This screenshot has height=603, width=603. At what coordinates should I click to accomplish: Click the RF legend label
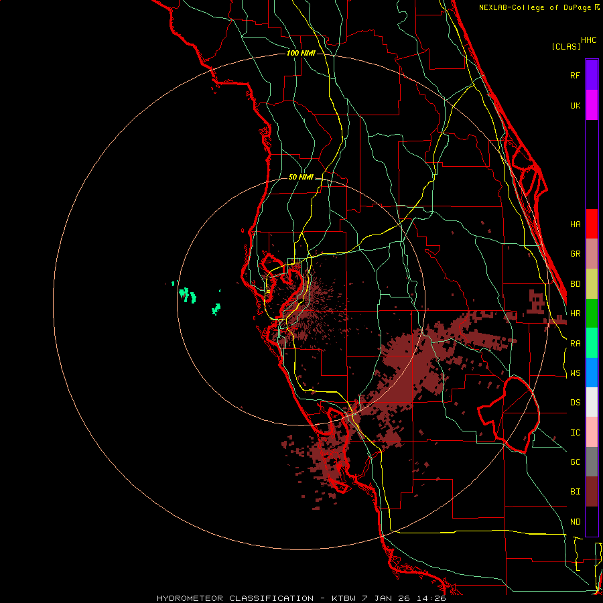pyautogui.click(x=575, y=75)
